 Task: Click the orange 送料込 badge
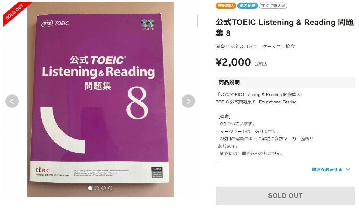pyautogui.click(x=226, y=6)
